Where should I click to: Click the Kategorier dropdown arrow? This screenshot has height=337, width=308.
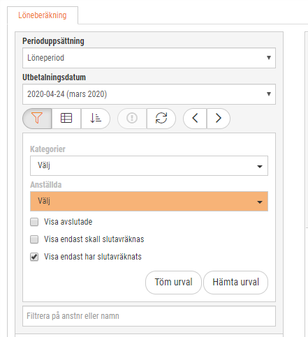pos(260,166)
